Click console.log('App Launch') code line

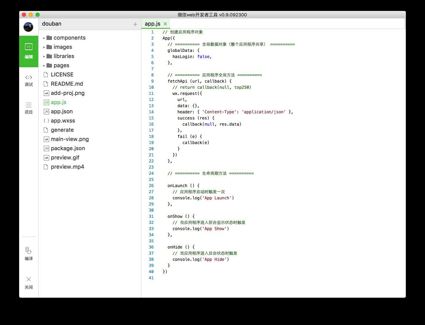203,198
